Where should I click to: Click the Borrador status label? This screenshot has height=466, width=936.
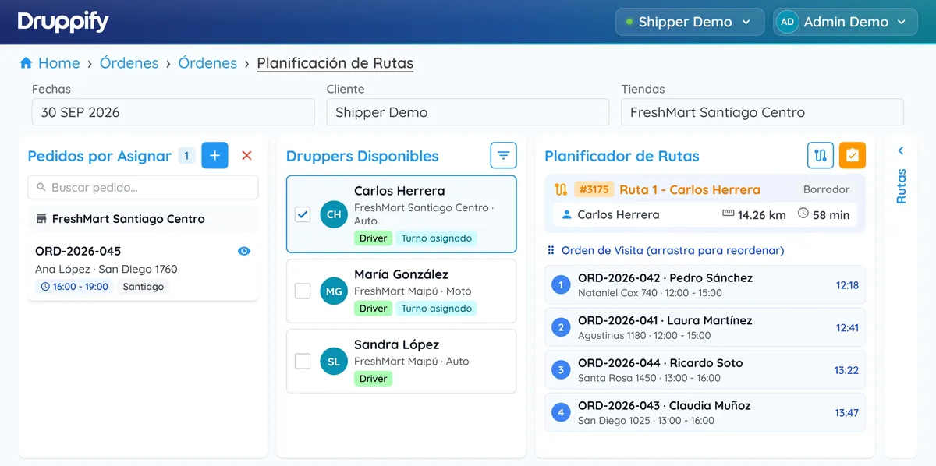826,189
